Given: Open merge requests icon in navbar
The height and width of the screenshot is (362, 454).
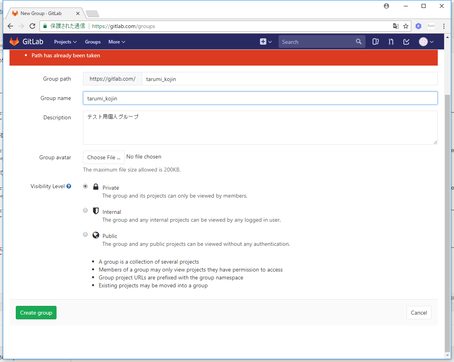Looking at the screenshot, I should click(391, 41).
